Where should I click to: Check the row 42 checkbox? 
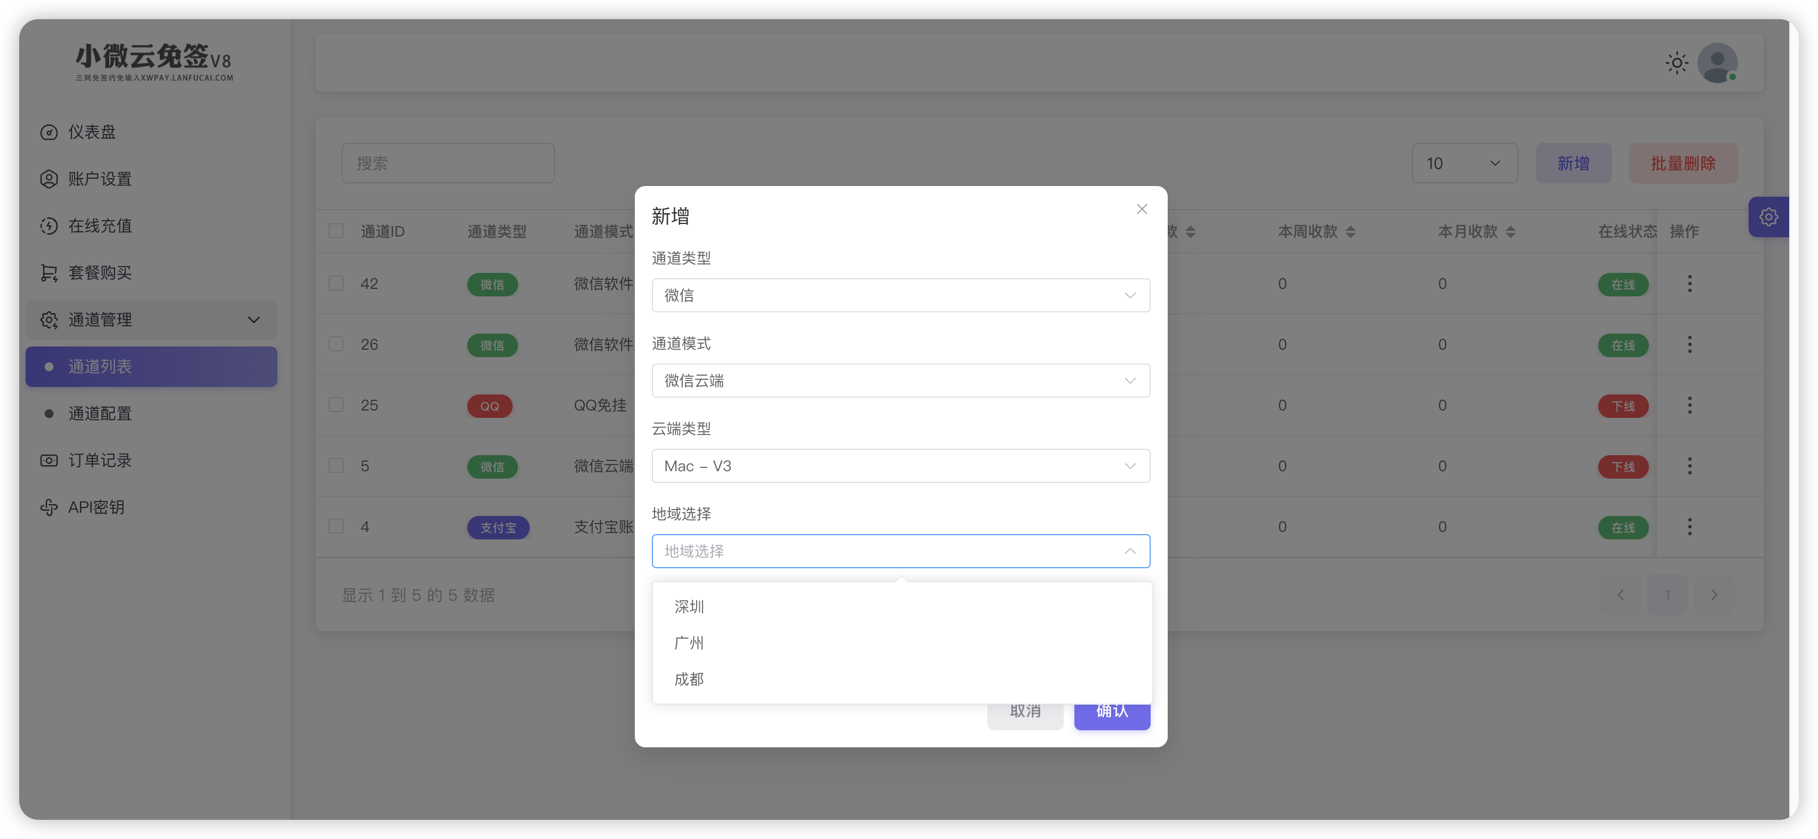coord(336,283)
